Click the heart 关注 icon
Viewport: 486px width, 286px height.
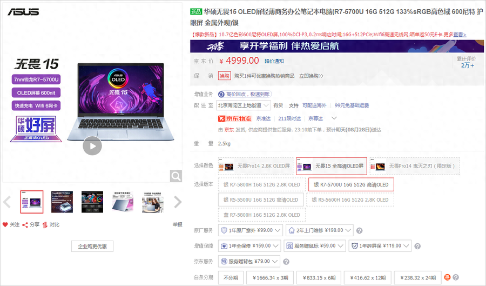5,224
